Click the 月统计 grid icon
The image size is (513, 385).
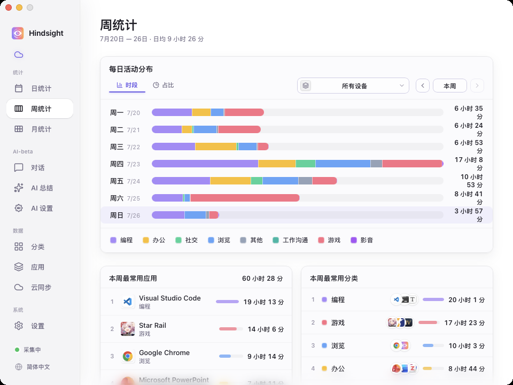19,129
